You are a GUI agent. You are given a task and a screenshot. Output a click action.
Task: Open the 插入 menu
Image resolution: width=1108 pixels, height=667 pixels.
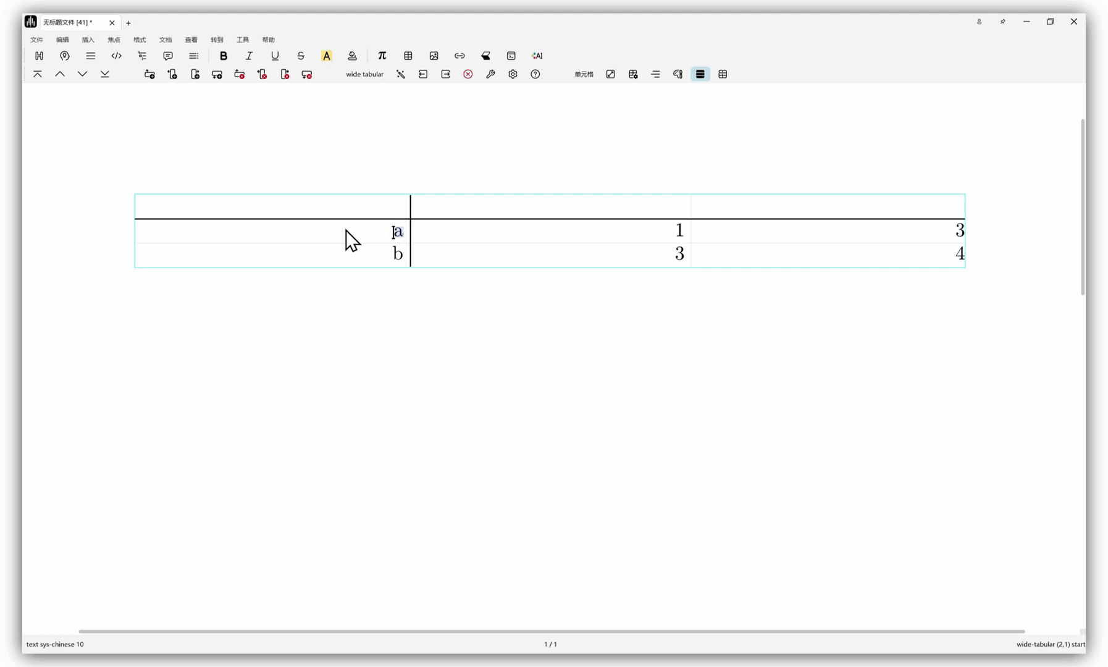click(88, 40)
